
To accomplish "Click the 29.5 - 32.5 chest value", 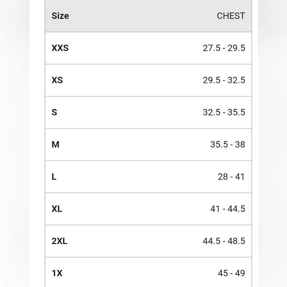I will tap(224, 80).
